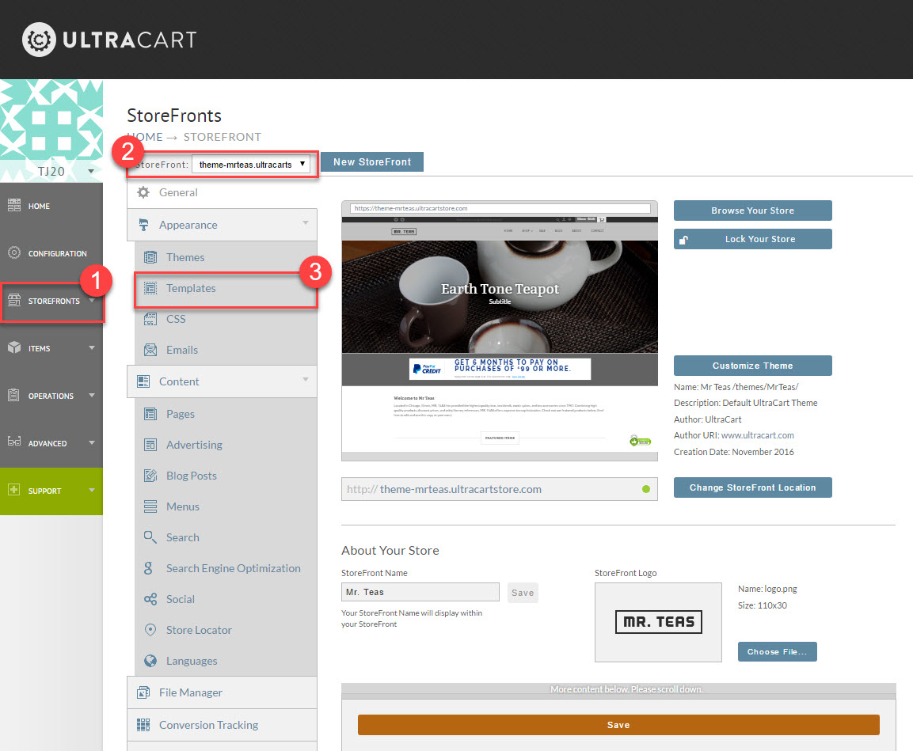Expand the Support sidebar menu arrow
Image resolution: width=913 pixels, height=751 pixels.
(91, 490)
